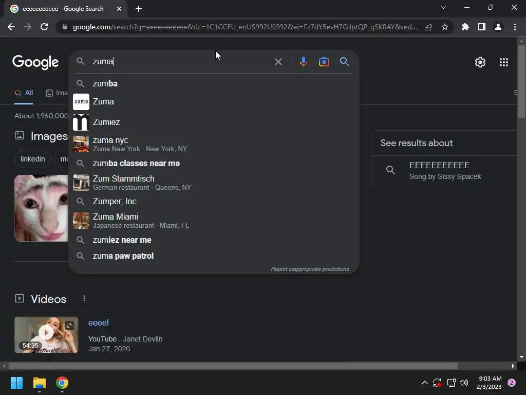Open Google Lens camera search
Image resolution: width=526 pixels, height=395 pixels.
coord(324,62)
